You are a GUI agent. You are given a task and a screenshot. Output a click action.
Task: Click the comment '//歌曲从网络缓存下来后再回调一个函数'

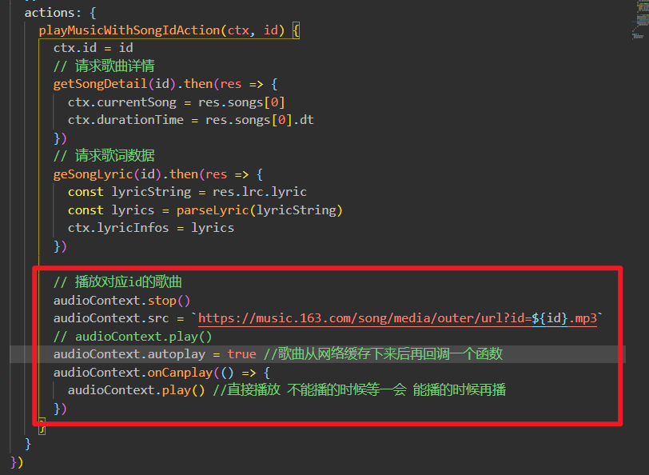[383, 354]
